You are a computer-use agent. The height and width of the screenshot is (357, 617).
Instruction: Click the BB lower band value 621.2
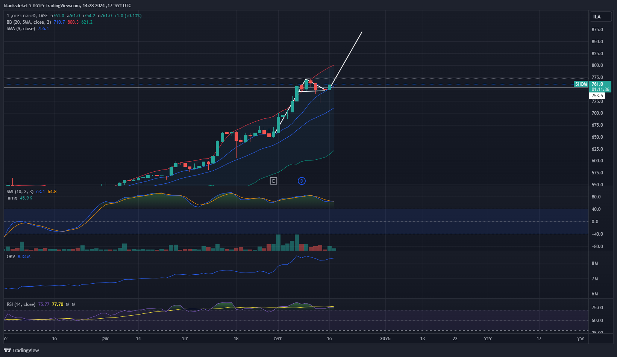pos(87,22)
